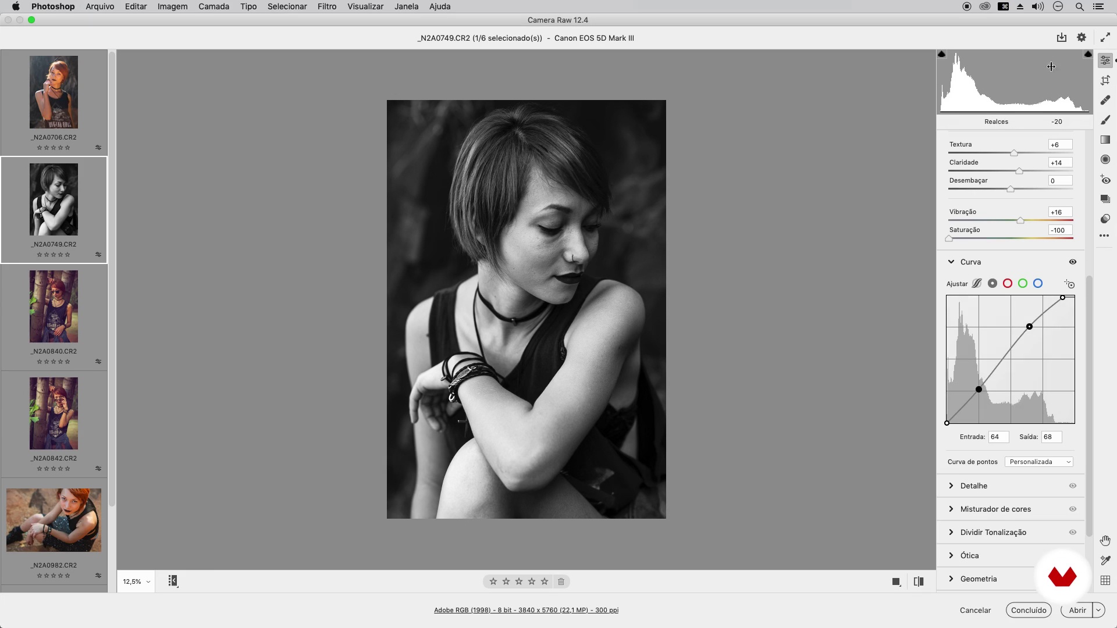Viewport: 1117px width, 628px height.
Task: Select the blue channel curve
Action: coord(1038,284)
